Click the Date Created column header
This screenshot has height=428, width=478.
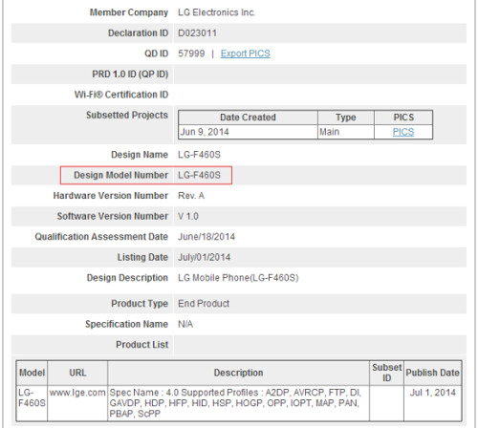[248, 118]
